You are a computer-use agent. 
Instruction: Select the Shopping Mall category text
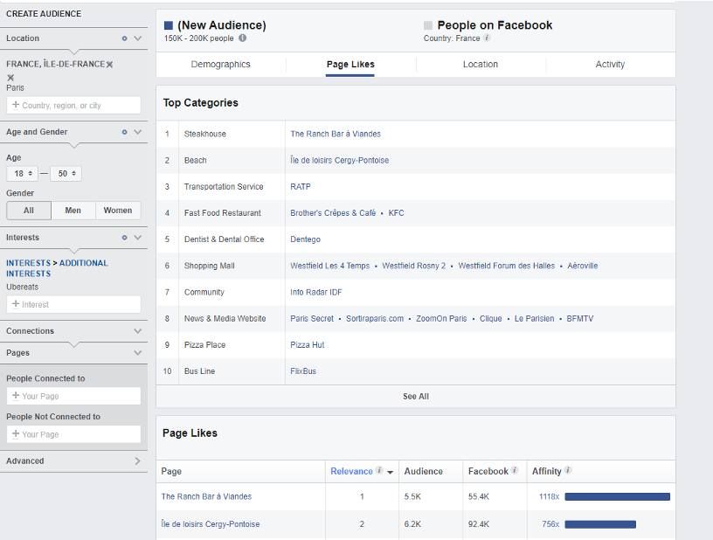point(209,266)
